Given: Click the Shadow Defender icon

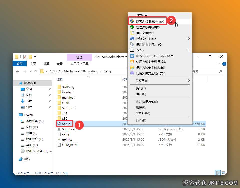Looking at the screenshot, I should point(132,56).
